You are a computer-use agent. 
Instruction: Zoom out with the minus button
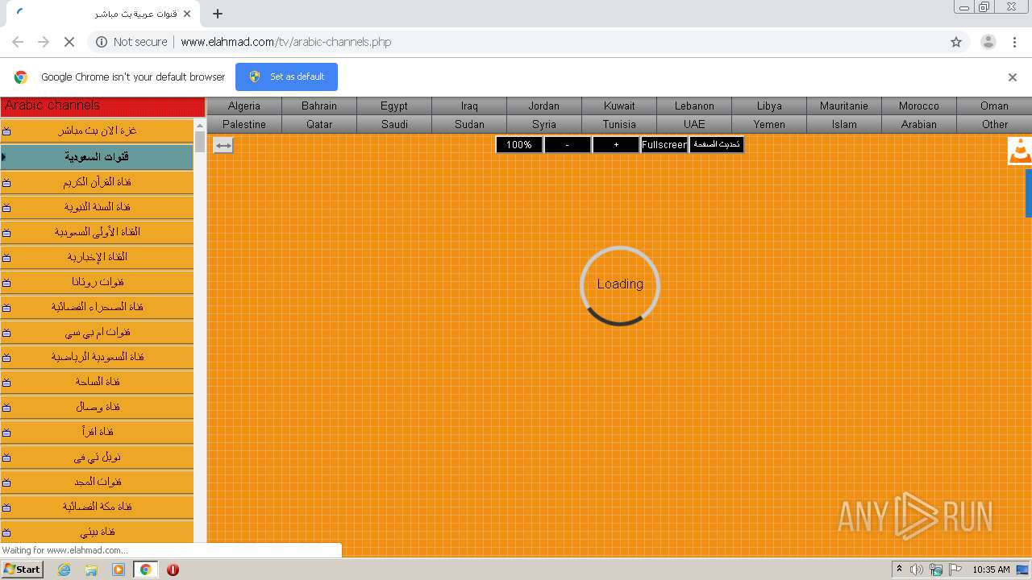[568, 145]
